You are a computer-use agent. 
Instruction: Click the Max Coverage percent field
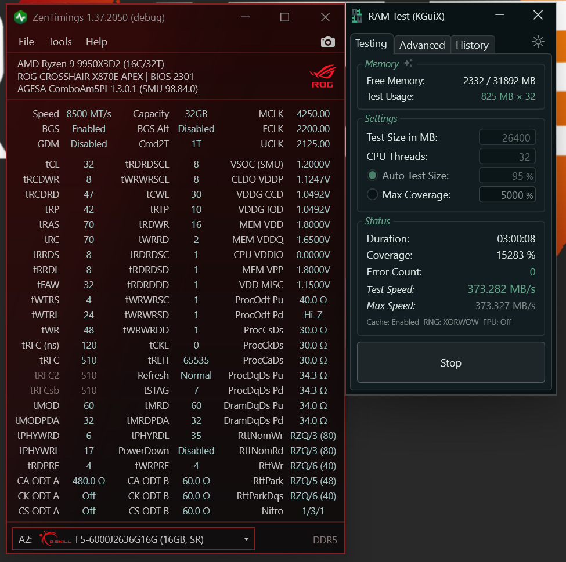pyautogui.click(x=507, y=195)
